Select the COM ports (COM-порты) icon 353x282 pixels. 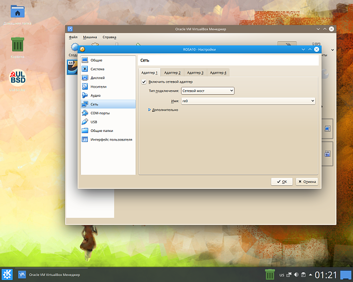point(85,113)
